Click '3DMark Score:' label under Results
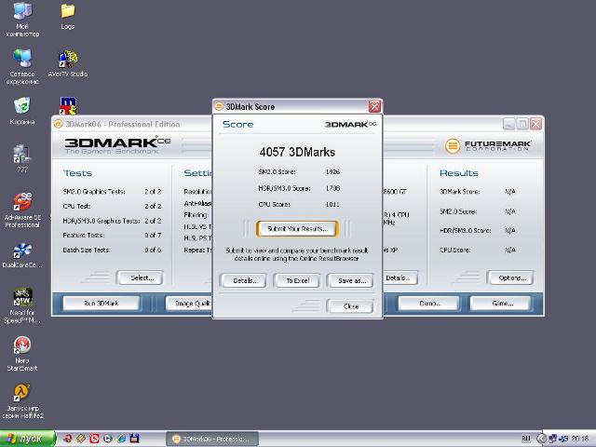 pos(459,191)
